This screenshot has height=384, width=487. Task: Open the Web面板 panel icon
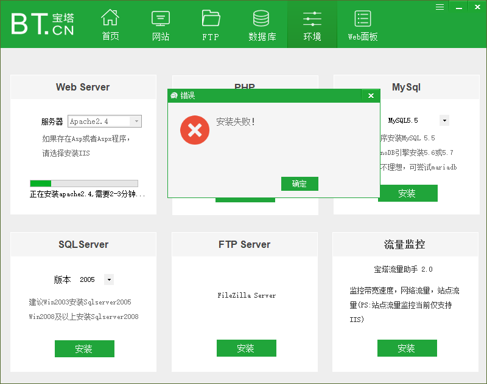click(362, 25)
